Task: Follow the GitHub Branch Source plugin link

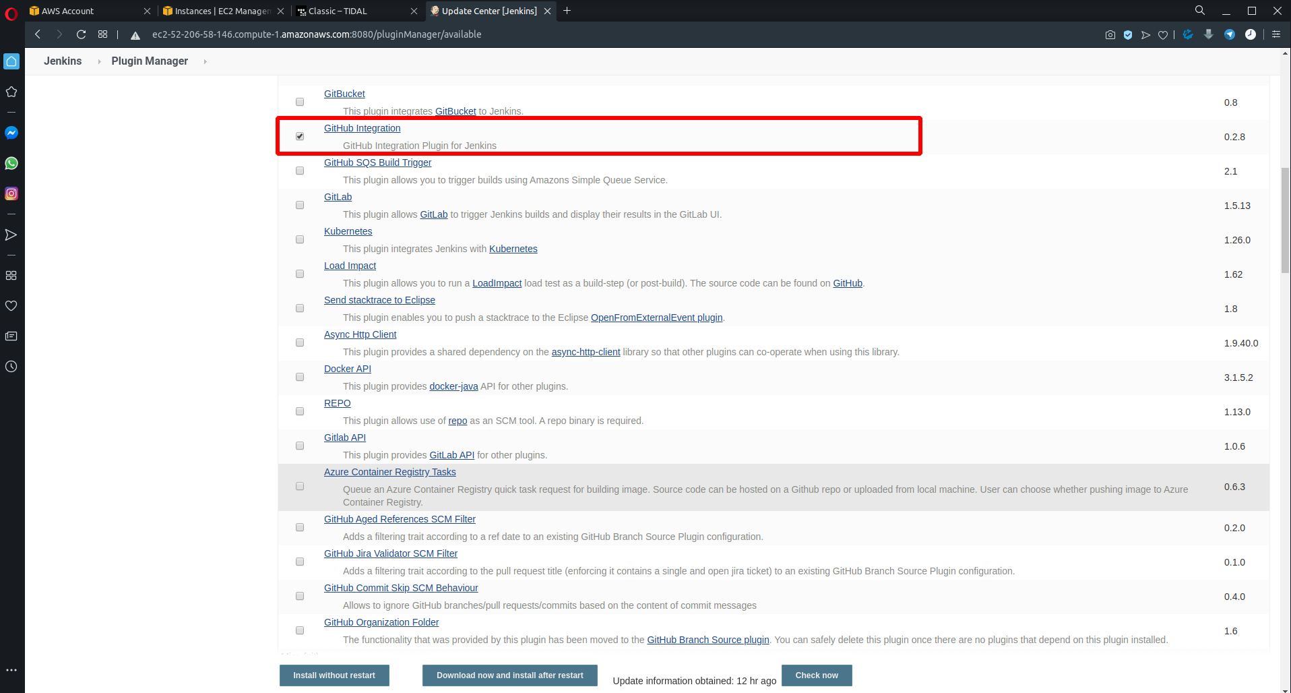Action: click(708, 640)
